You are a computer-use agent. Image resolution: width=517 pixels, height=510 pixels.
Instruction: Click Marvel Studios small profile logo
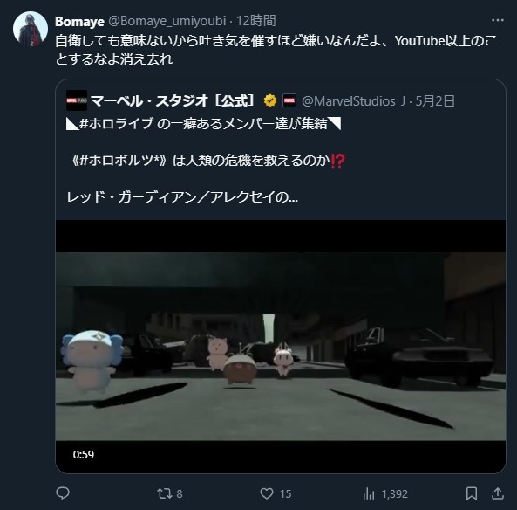(77, 100)
